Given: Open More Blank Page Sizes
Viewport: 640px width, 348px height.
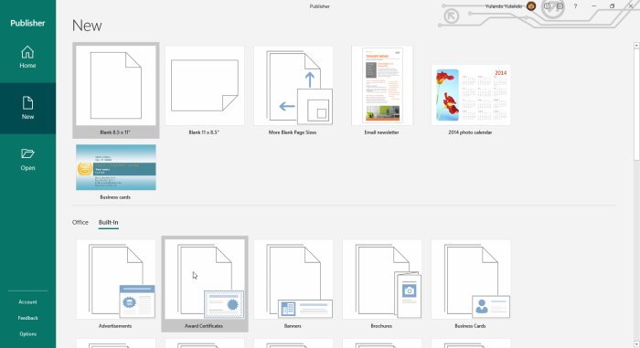Looking at the screenshot, I should pos(293,90).
